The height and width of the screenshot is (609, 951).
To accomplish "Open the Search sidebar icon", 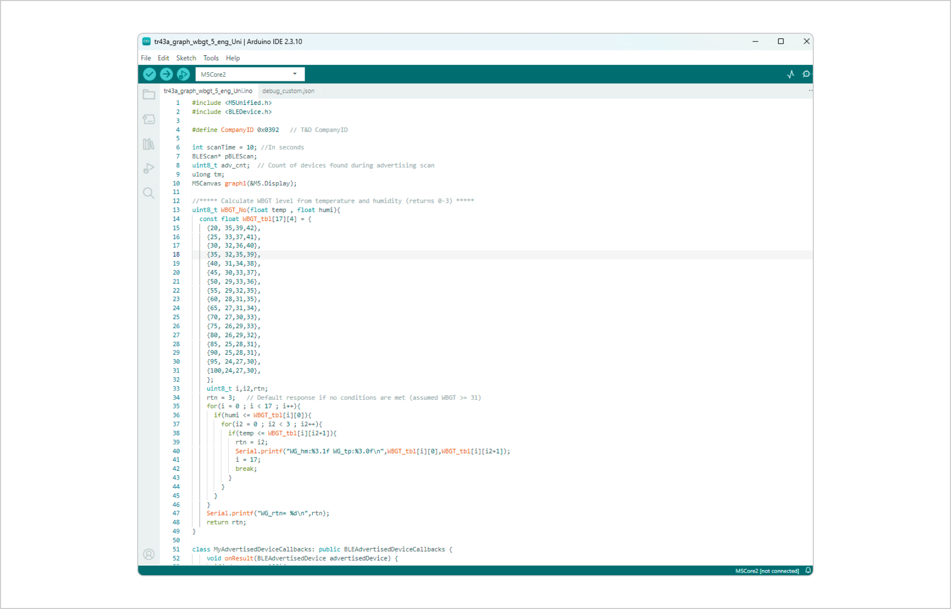I will click(x=149, y=193).
